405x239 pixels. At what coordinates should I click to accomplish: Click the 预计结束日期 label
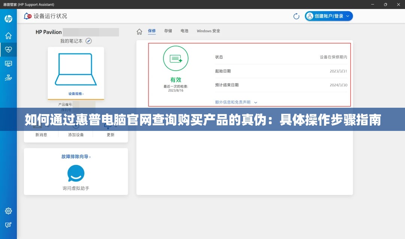(227, 85)
